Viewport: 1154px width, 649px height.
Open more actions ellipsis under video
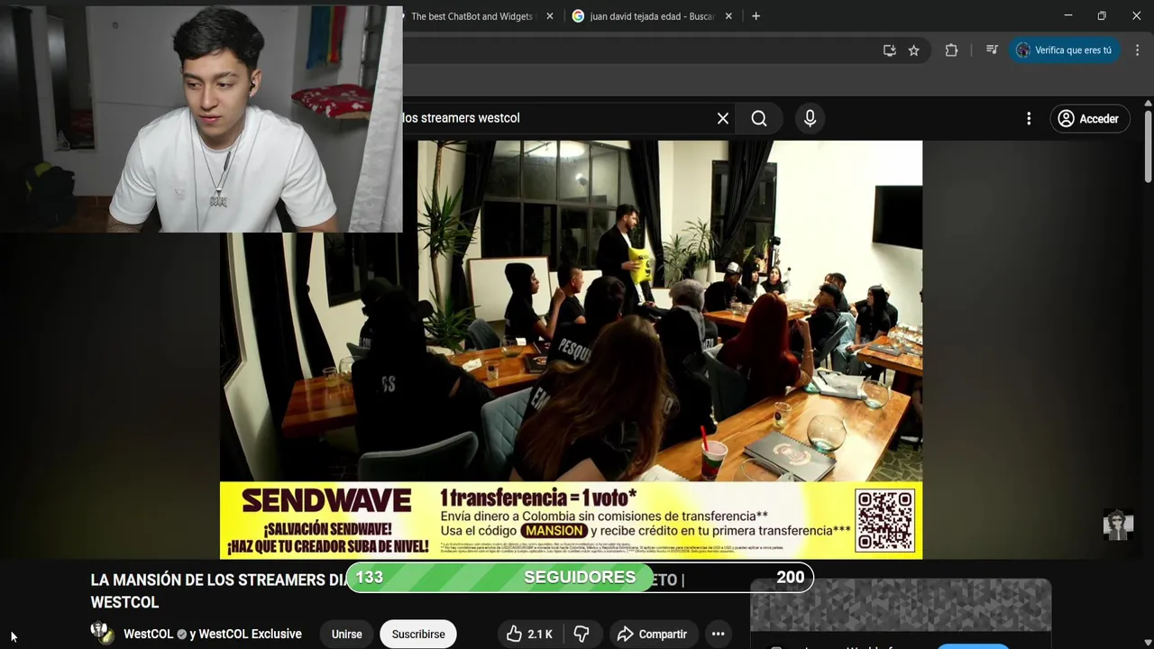[x=718, y=634]
